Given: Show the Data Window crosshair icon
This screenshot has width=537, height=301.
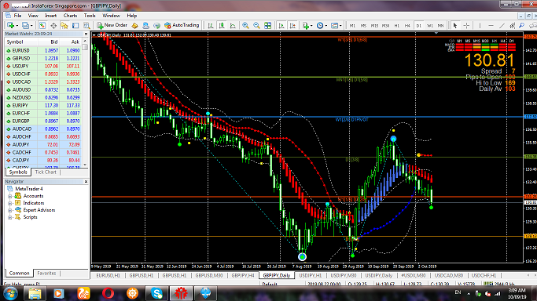Looking at the screenshot, I should point(53,26).
